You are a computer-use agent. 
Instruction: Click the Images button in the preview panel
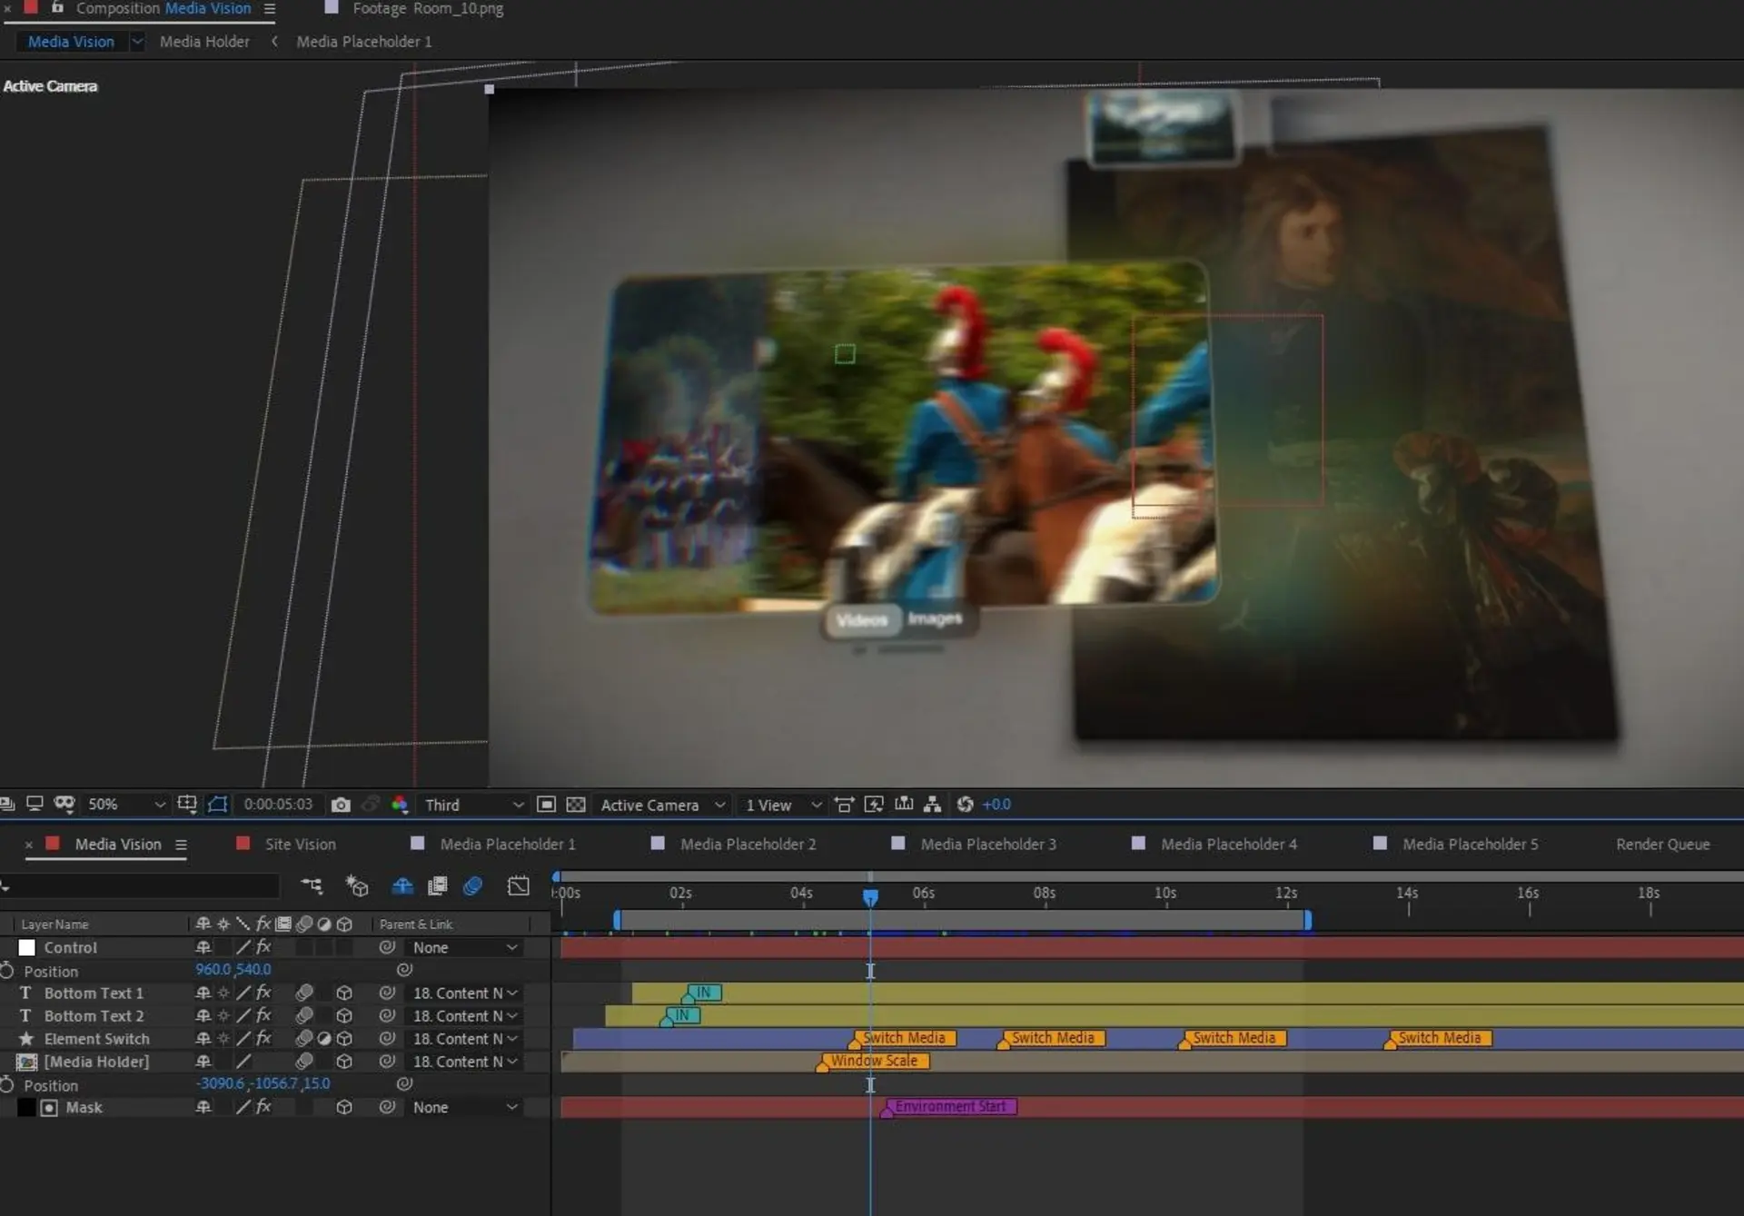[936, 618]
